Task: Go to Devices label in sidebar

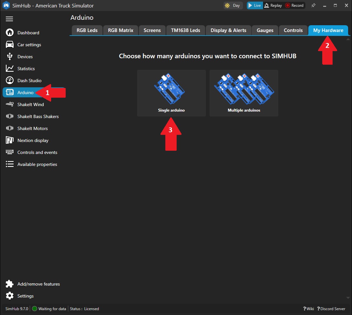Action: pyautogui.click(x=25, y=57)
